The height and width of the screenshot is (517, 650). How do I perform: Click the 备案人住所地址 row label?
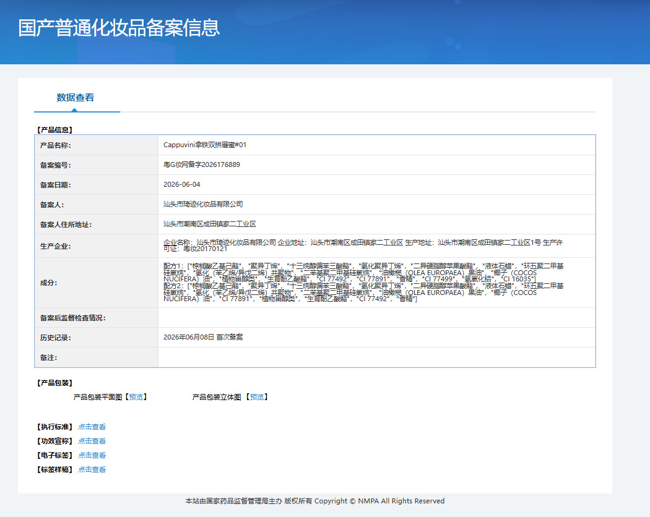click(x=66, y=224)
